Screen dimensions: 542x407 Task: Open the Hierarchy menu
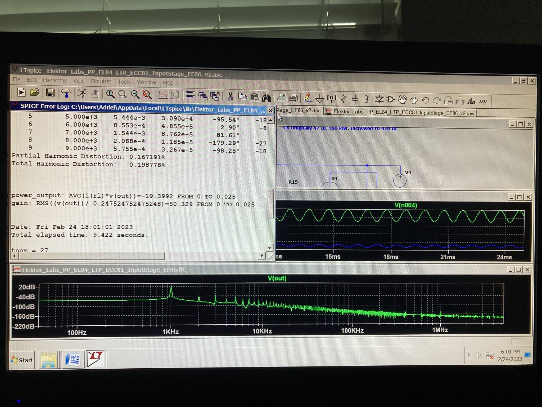(x=55, y=80)
